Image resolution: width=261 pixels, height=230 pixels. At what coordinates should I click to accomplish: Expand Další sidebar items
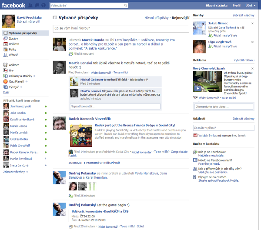tap(6, 92)
